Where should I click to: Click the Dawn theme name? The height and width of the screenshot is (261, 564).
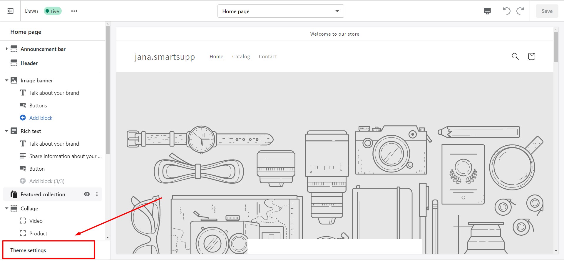31,11
